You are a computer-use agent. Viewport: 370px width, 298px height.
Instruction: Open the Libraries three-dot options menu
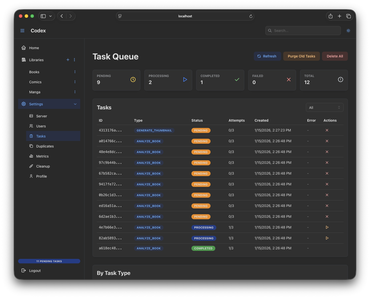(x=74, y=60)
